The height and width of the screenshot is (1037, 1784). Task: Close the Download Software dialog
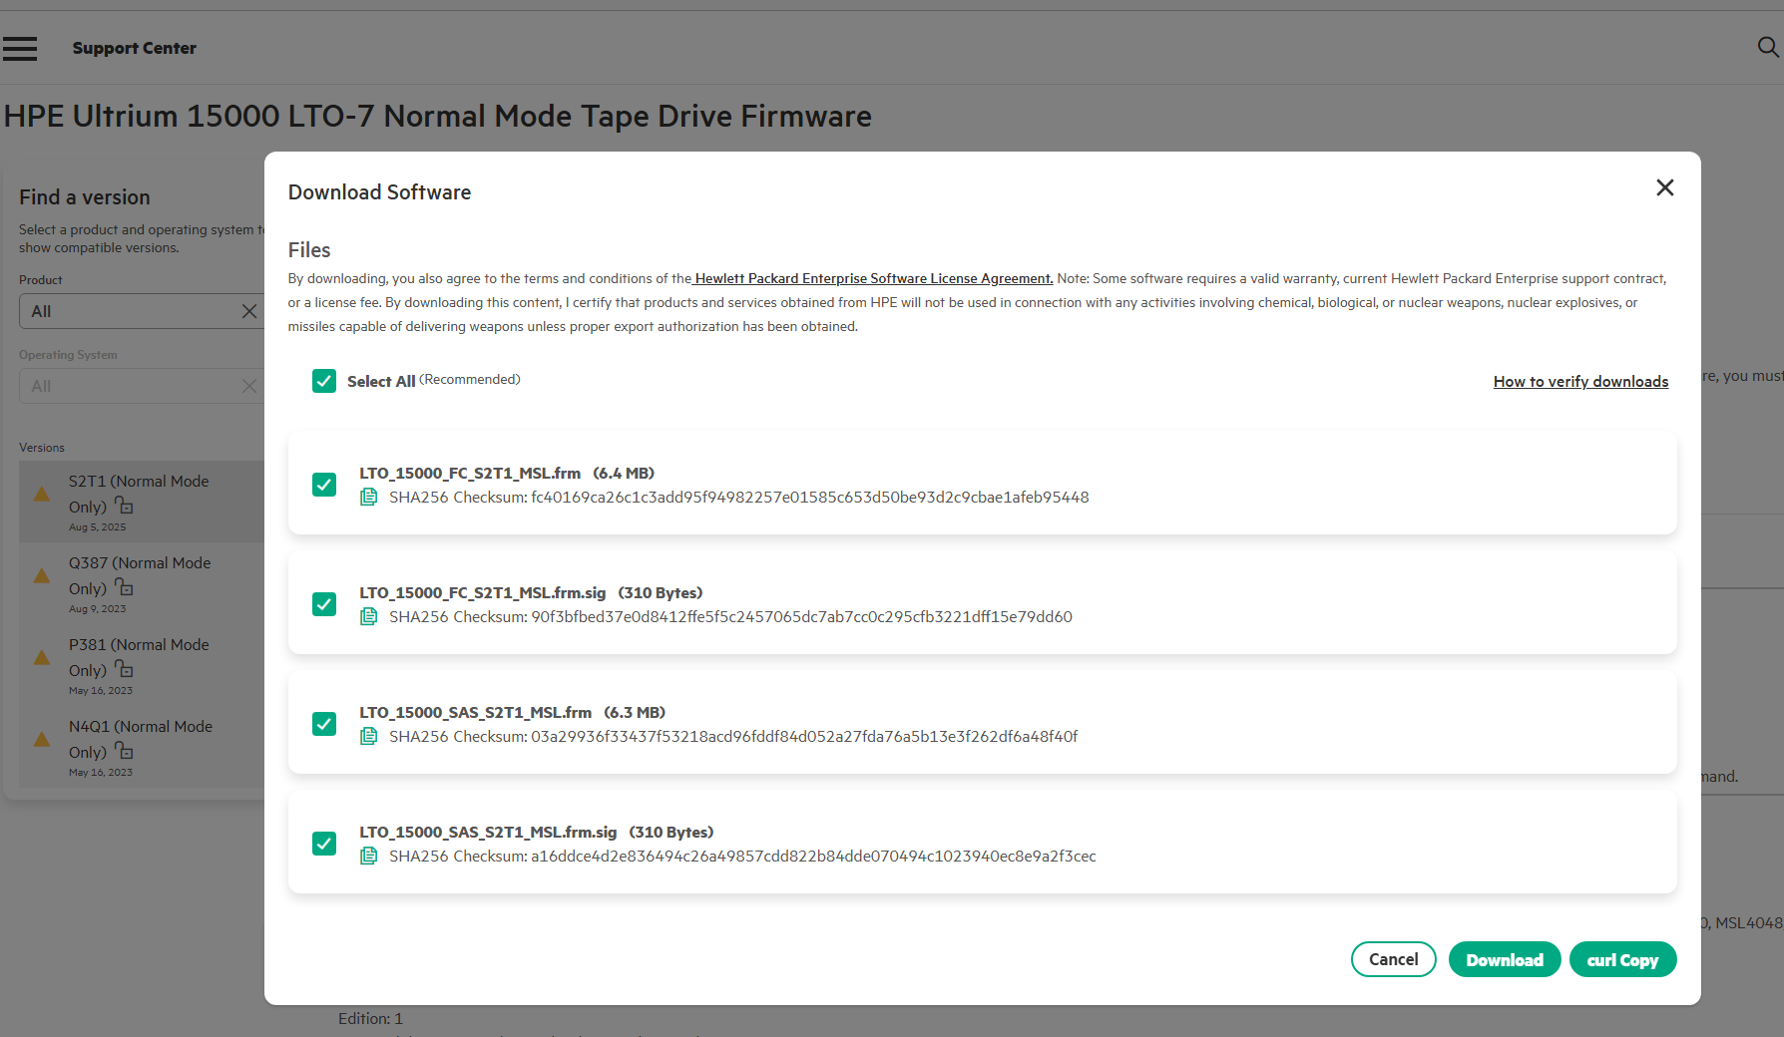click(x=1664, y=187)
